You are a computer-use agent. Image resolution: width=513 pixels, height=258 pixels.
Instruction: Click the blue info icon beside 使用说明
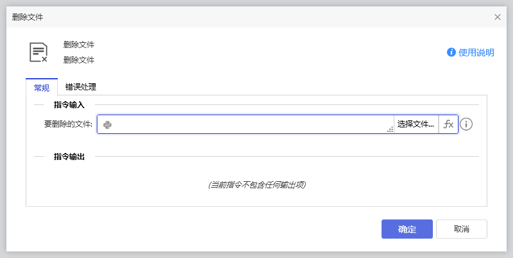point(451,52)
